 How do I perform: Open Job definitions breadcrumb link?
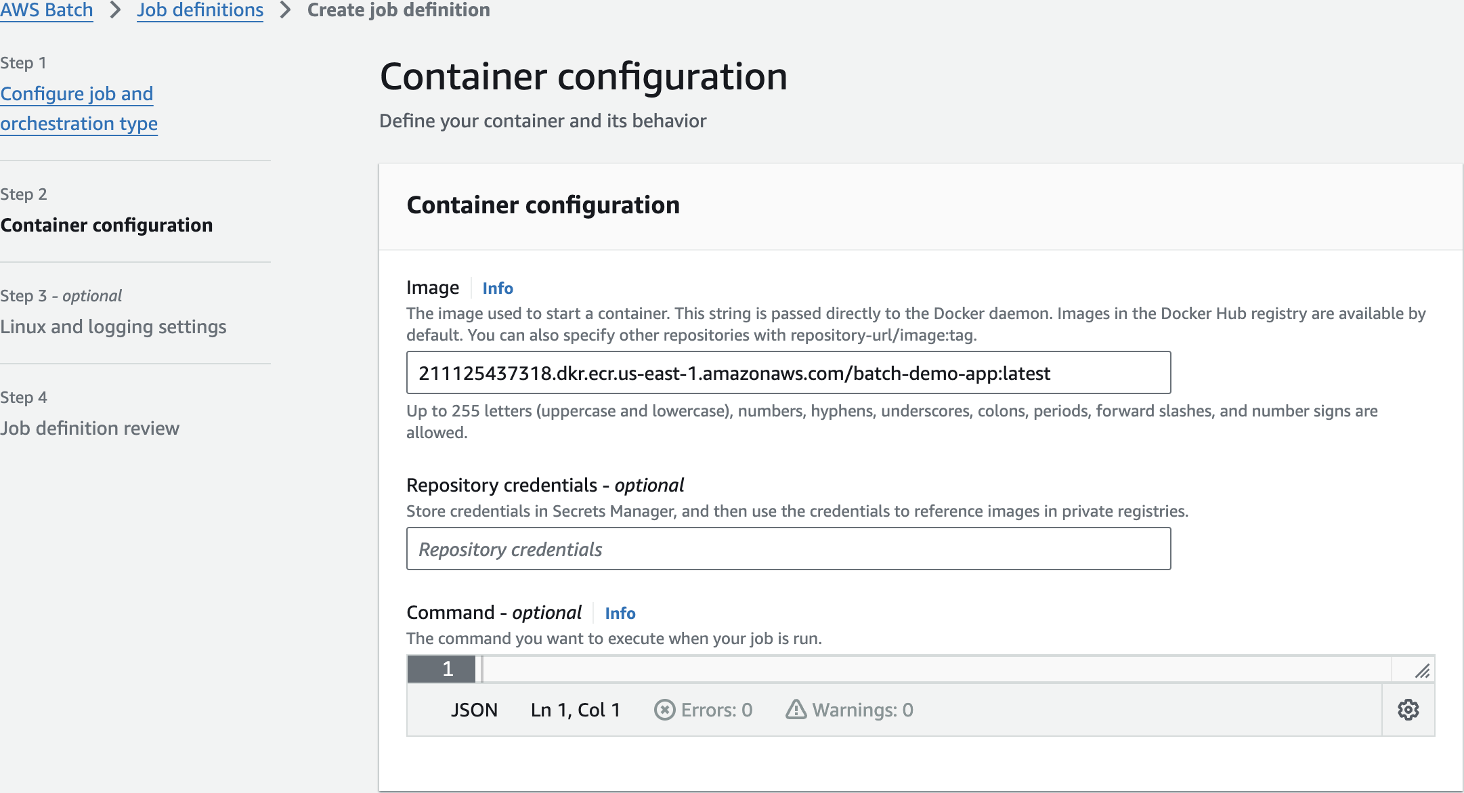(x=200, y=10)
